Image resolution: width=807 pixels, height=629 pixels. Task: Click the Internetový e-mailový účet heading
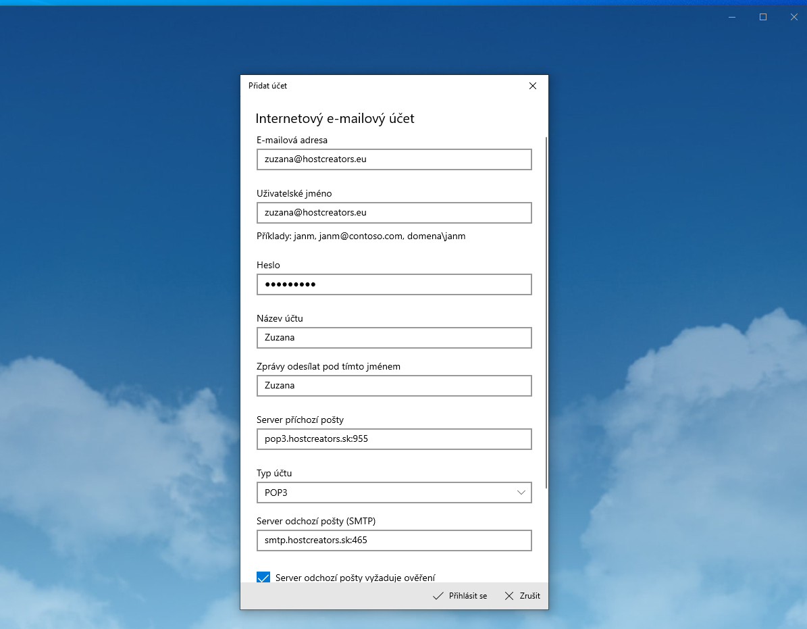(x=335, y=118)
